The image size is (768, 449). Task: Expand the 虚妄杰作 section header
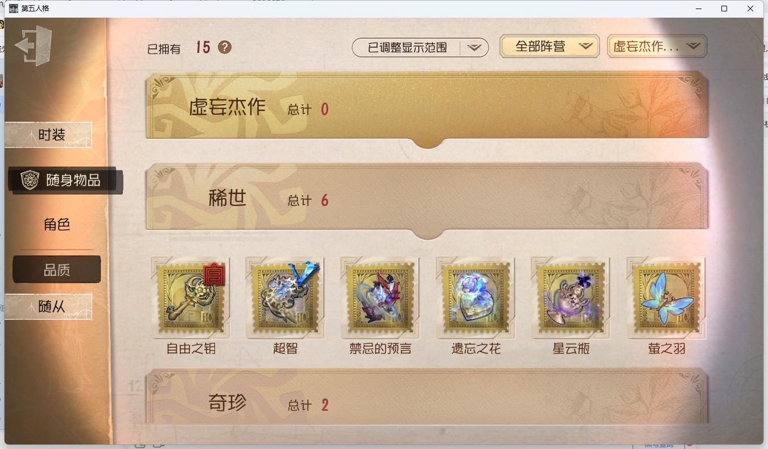pyautogui.click(x=427, y=108)
